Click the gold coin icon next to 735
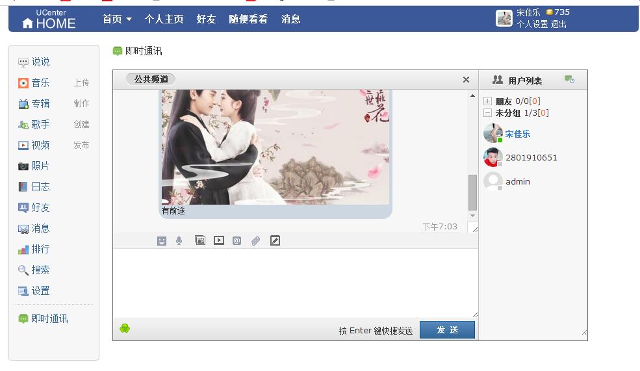 tap(550, 12)
